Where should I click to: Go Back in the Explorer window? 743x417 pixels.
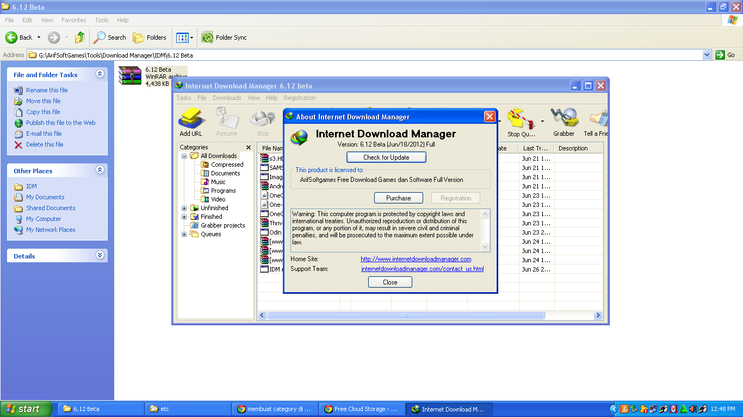click(19, 37)
